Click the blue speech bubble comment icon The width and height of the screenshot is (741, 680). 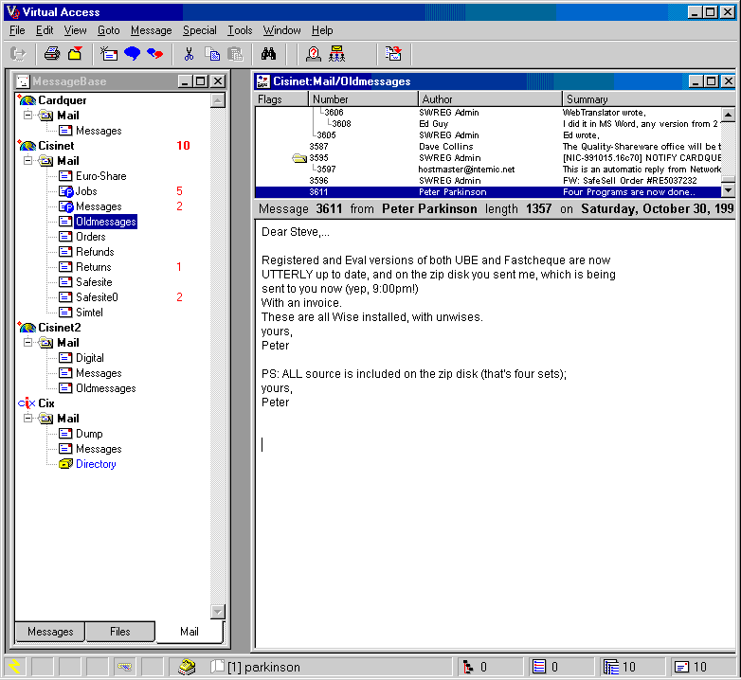(132, 54)
